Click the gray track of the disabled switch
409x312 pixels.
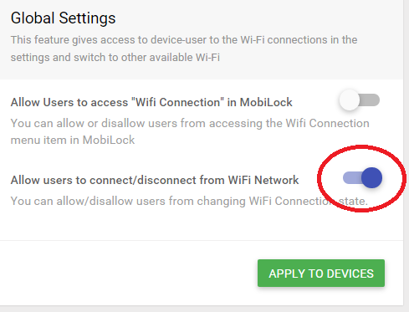[371, 100]
